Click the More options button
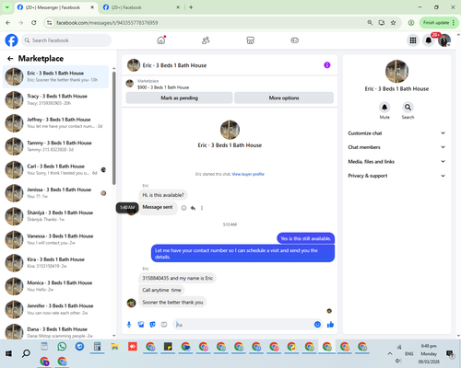 pos(284,98)
